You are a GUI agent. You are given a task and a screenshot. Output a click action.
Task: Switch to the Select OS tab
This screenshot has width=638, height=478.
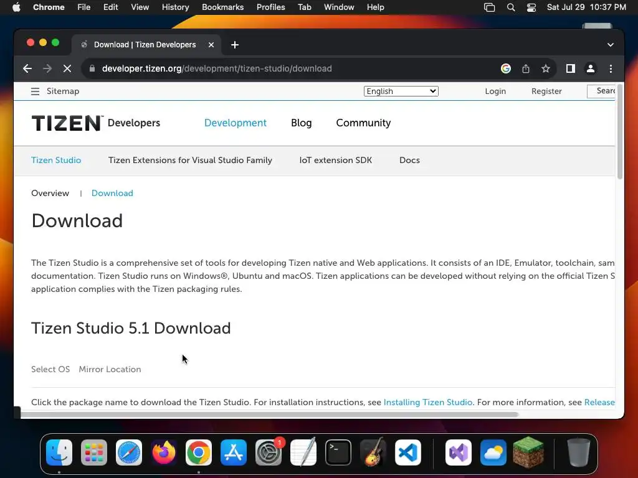[x=50, y=369]
